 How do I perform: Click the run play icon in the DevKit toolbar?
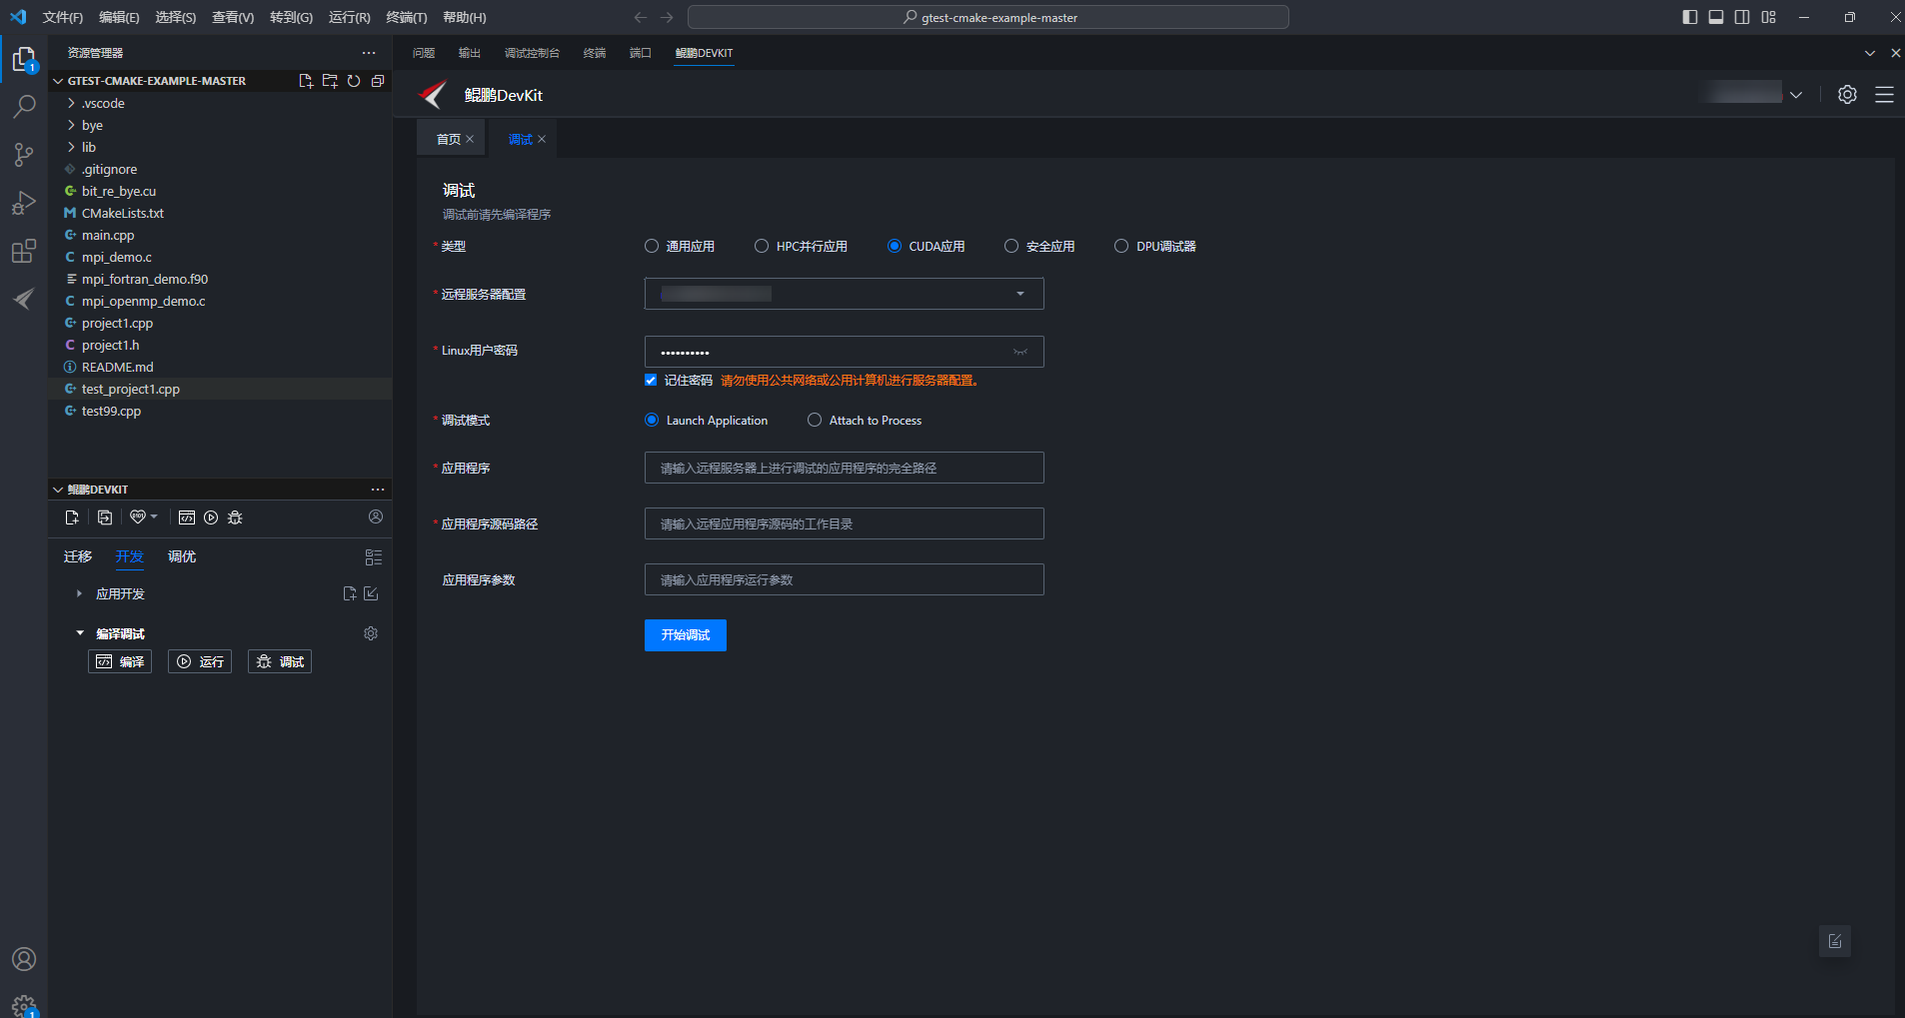coord(211,517)
